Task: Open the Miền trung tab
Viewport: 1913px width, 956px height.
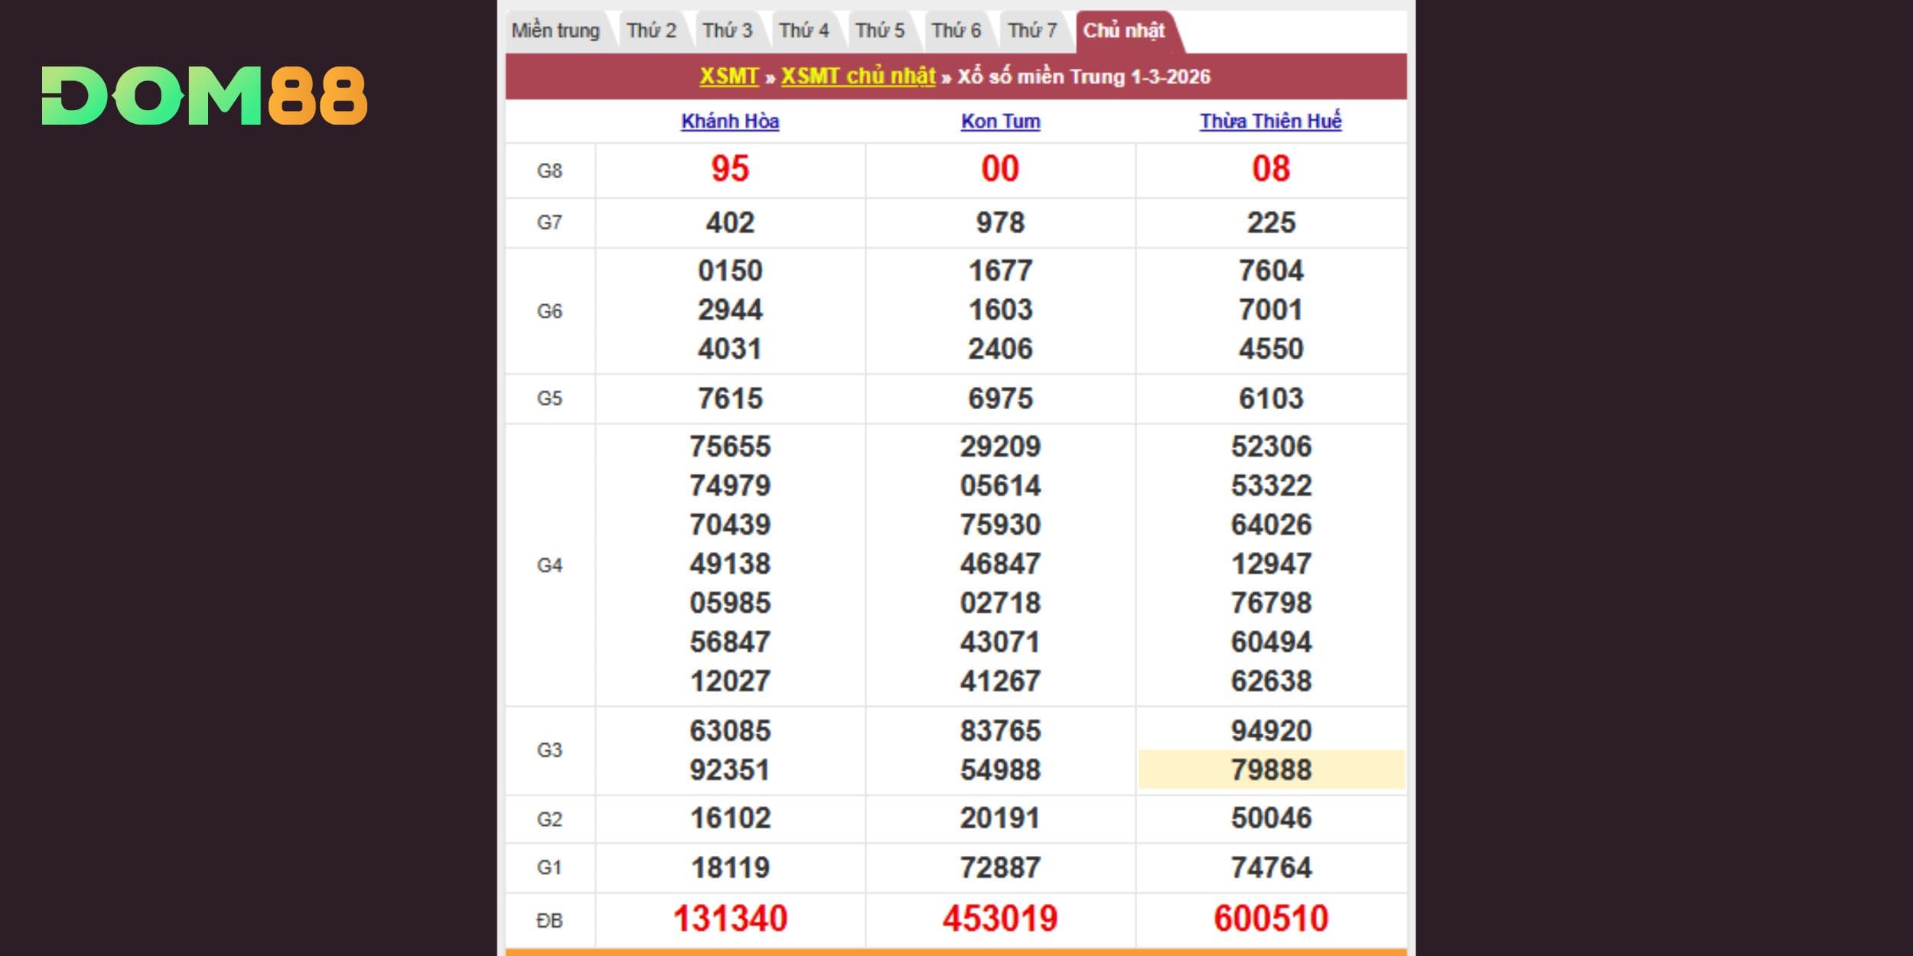Action: (x=556, y=31)
